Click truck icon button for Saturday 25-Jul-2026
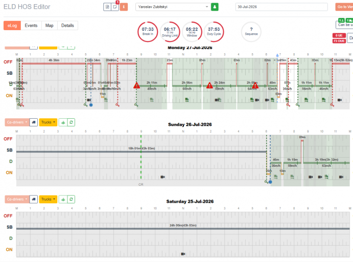The height and width of the screenshot is (262, 353). 34,199
